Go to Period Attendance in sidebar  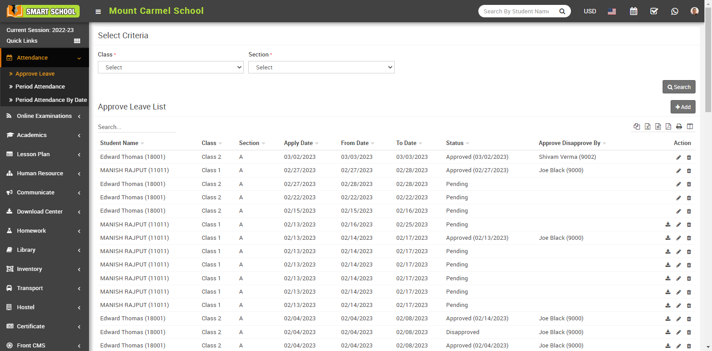40,87
